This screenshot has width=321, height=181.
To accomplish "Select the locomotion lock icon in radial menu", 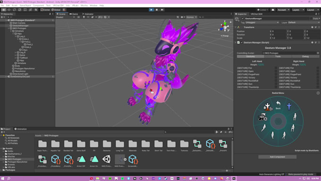I will 267,107.
